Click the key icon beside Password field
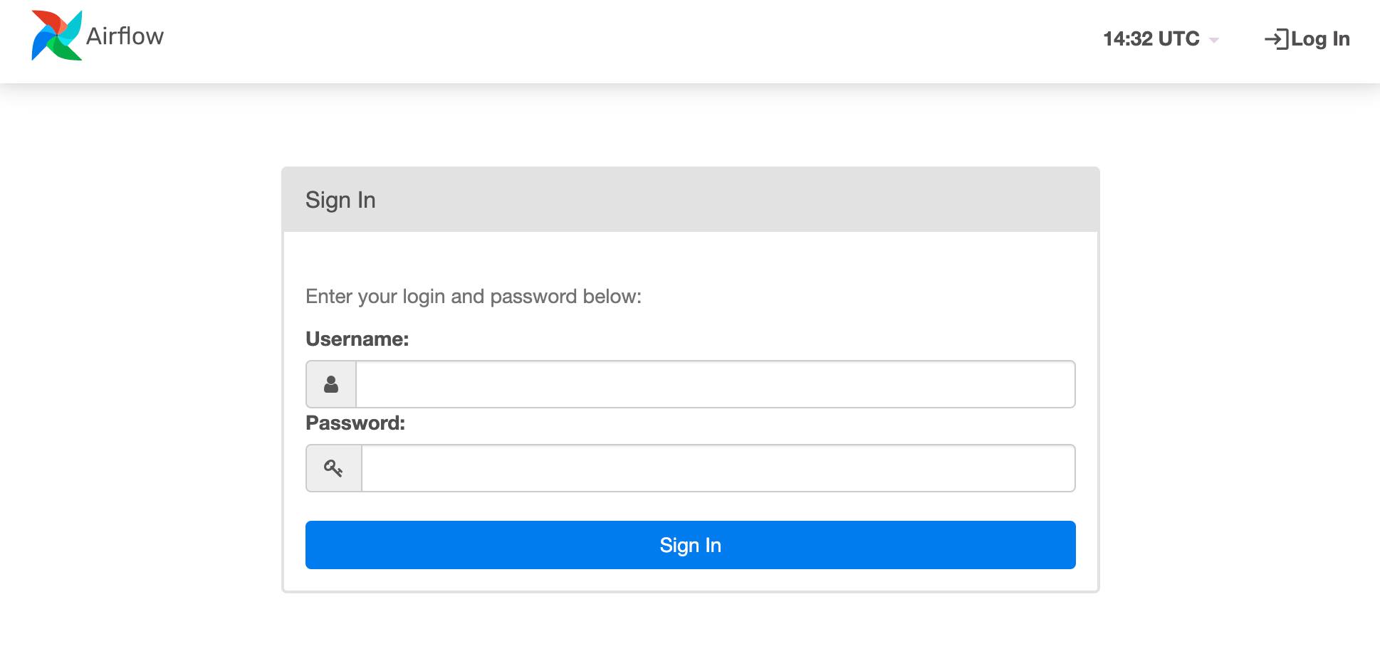 pos(333,467)
